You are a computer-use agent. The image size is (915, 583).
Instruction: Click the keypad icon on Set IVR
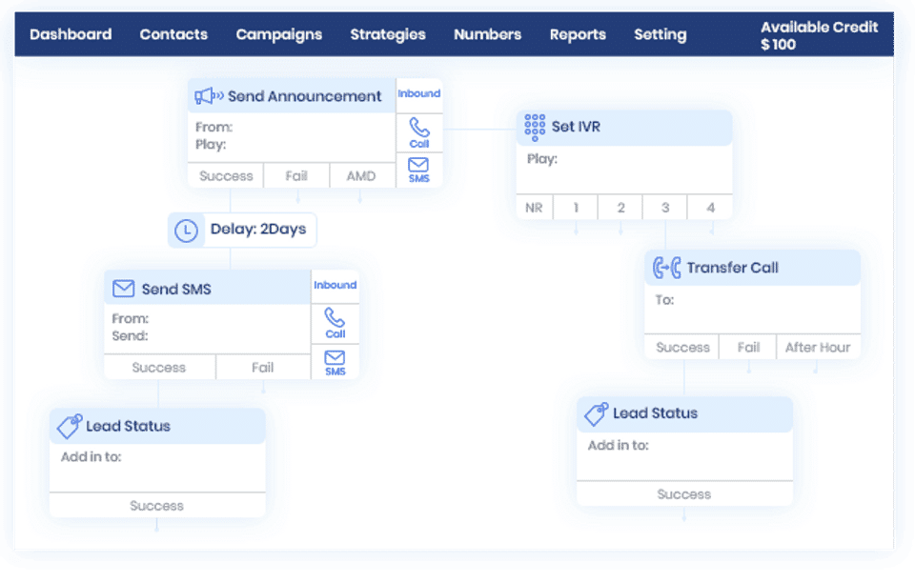[535, 127]
